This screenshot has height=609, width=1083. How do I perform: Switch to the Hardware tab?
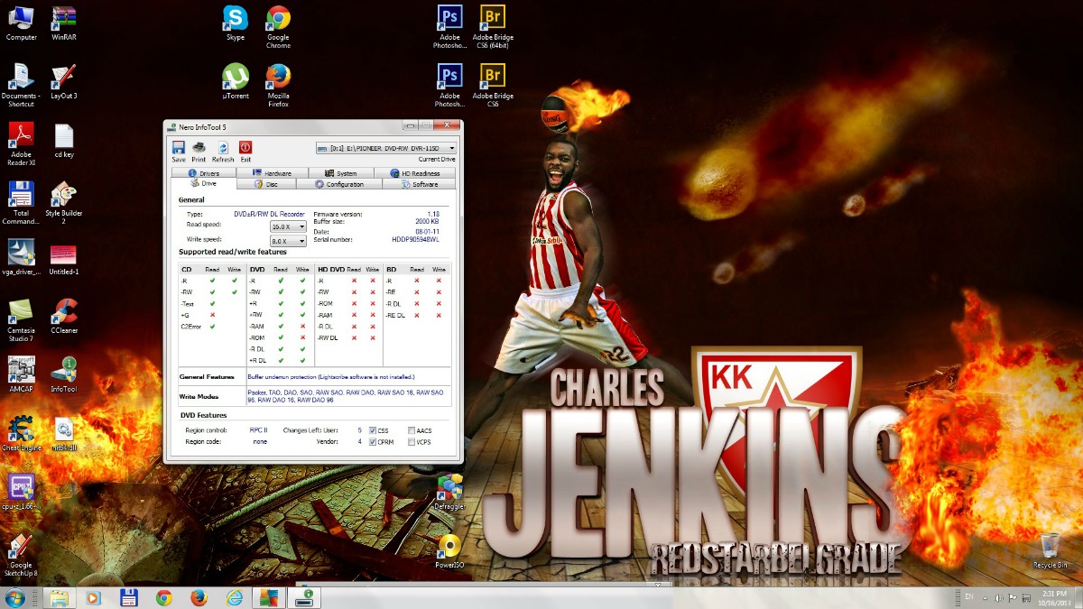[273, 172]
